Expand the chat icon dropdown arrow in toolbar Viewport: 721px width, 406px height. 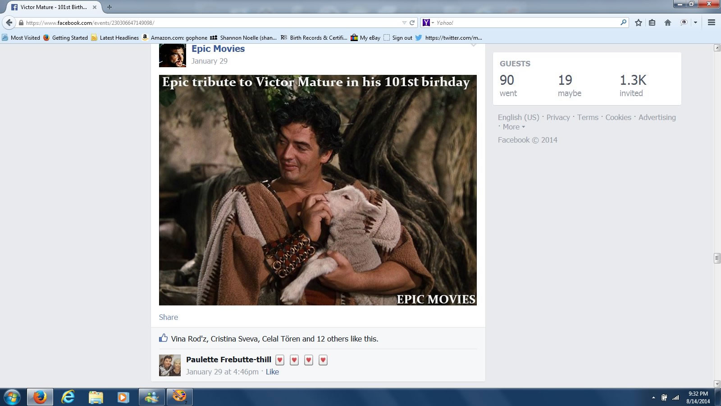695,23
